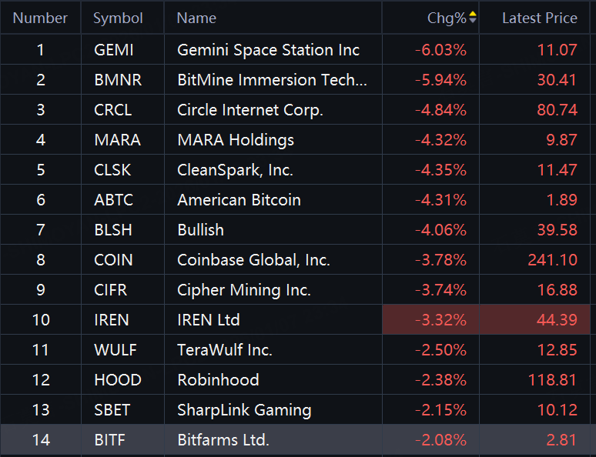Open the Robinhood stock entry
The image size is (596, 457).
click(x=218, y=380)
